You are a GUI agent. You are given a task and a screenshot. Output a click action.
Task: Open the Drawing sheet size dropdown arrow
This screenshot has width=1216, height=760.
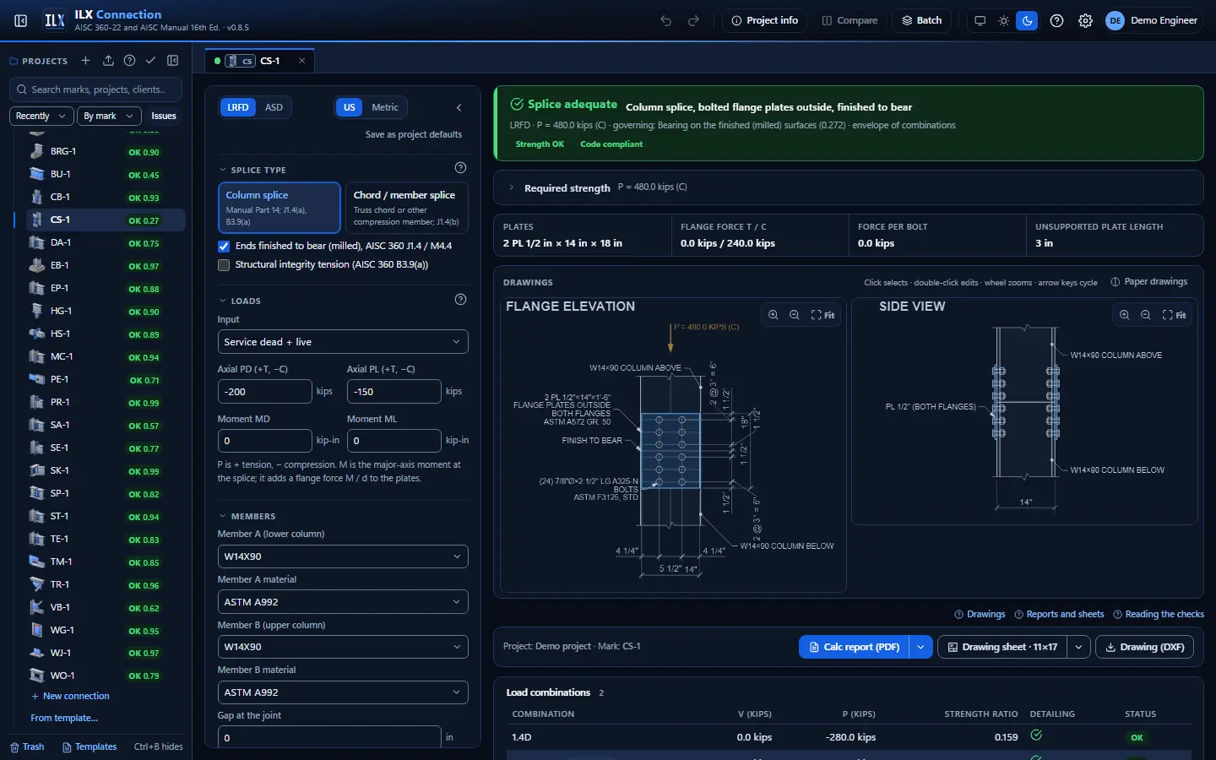tap(1078, 647)
